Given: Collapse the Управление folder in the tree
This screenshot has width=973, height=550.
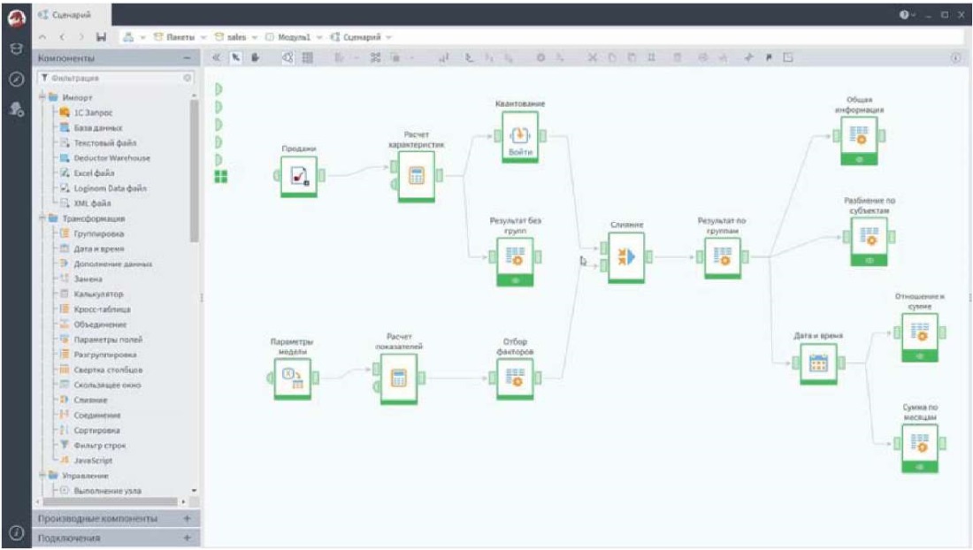Looking at the screenshot, I should pyautogui.click(x=42, y=476).
